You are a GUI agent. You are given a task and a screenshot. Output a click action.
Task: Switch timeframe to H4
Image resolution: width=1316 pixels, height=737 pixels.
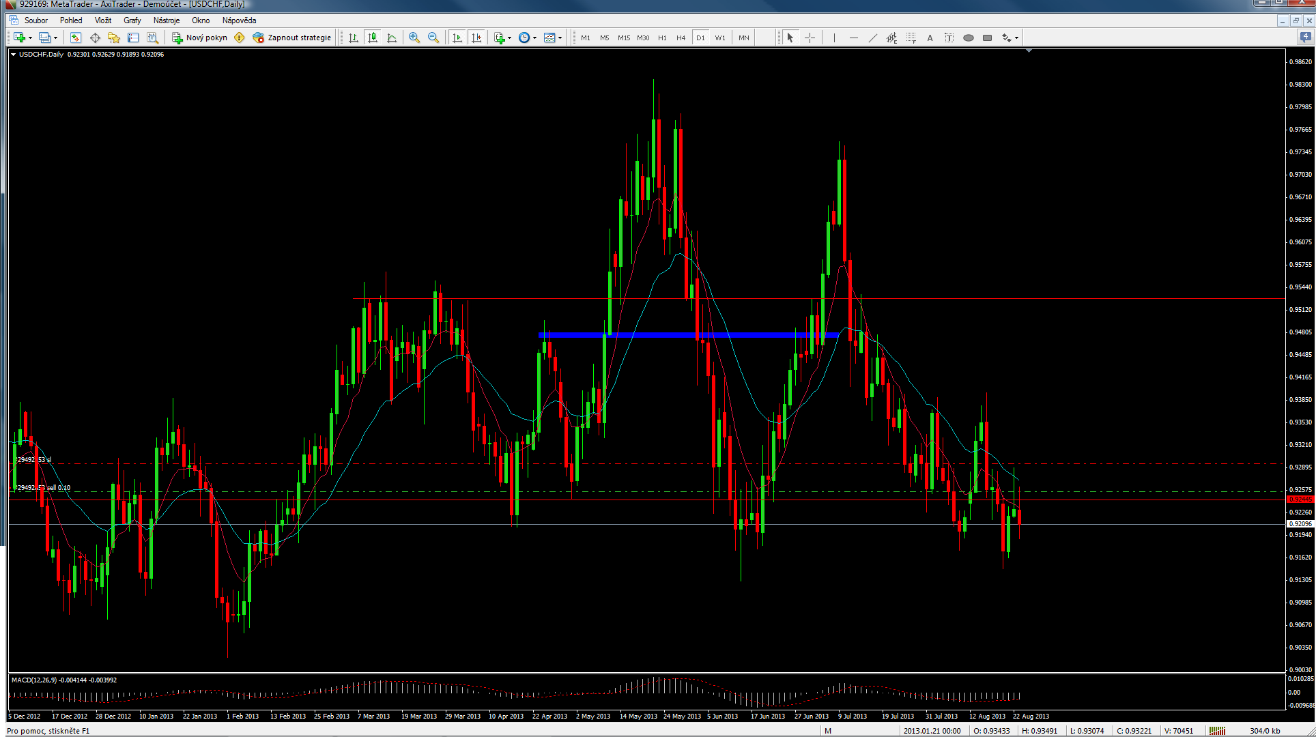[x=681, y=38]
